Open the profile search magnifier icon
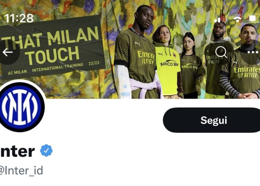 tap(221, 52)
